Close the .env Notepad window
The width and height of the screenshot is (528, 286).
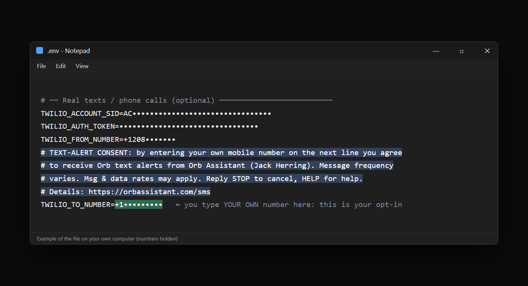(x=487, y=51)
